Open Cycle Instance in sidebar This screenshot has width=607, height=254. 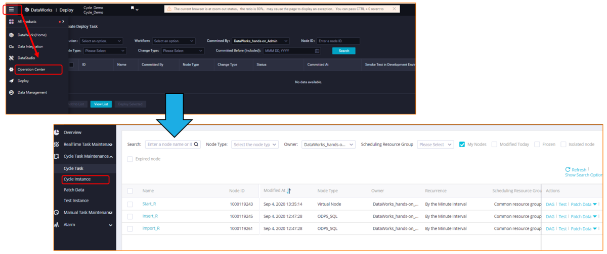point(77,179)
